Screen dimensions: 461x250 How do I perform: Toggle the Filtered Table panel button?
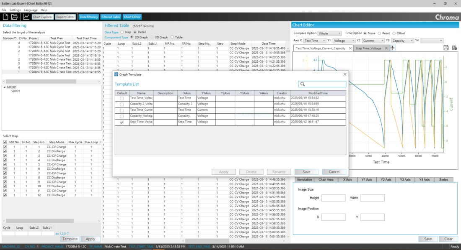(x=111, y=17)
